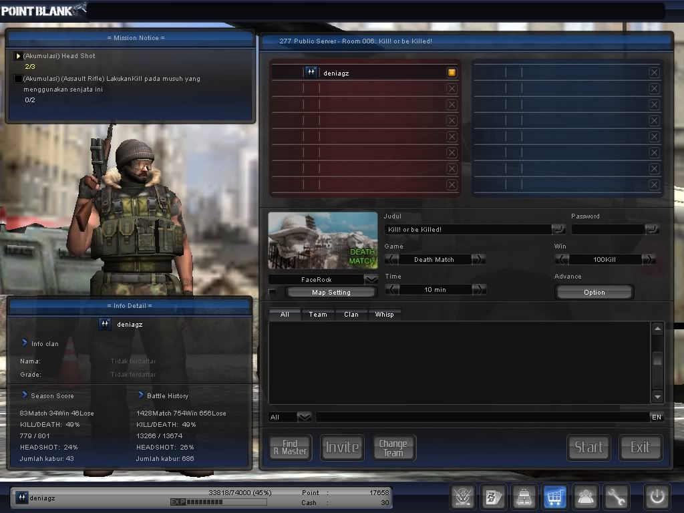
Task: Switch to the All chat tab
Action: tap(285, 314)
